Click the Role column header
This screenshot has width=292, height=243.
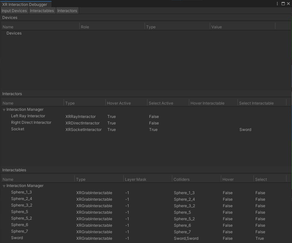click(x=85, y=27)
